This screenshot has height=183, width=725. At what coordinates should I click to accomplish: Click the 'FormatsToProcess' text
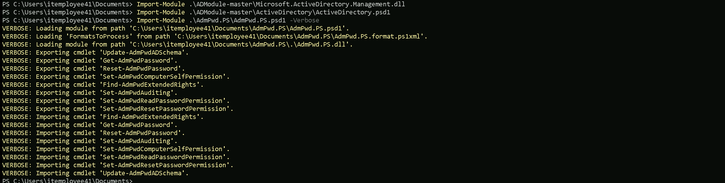(x=99, y=36)
